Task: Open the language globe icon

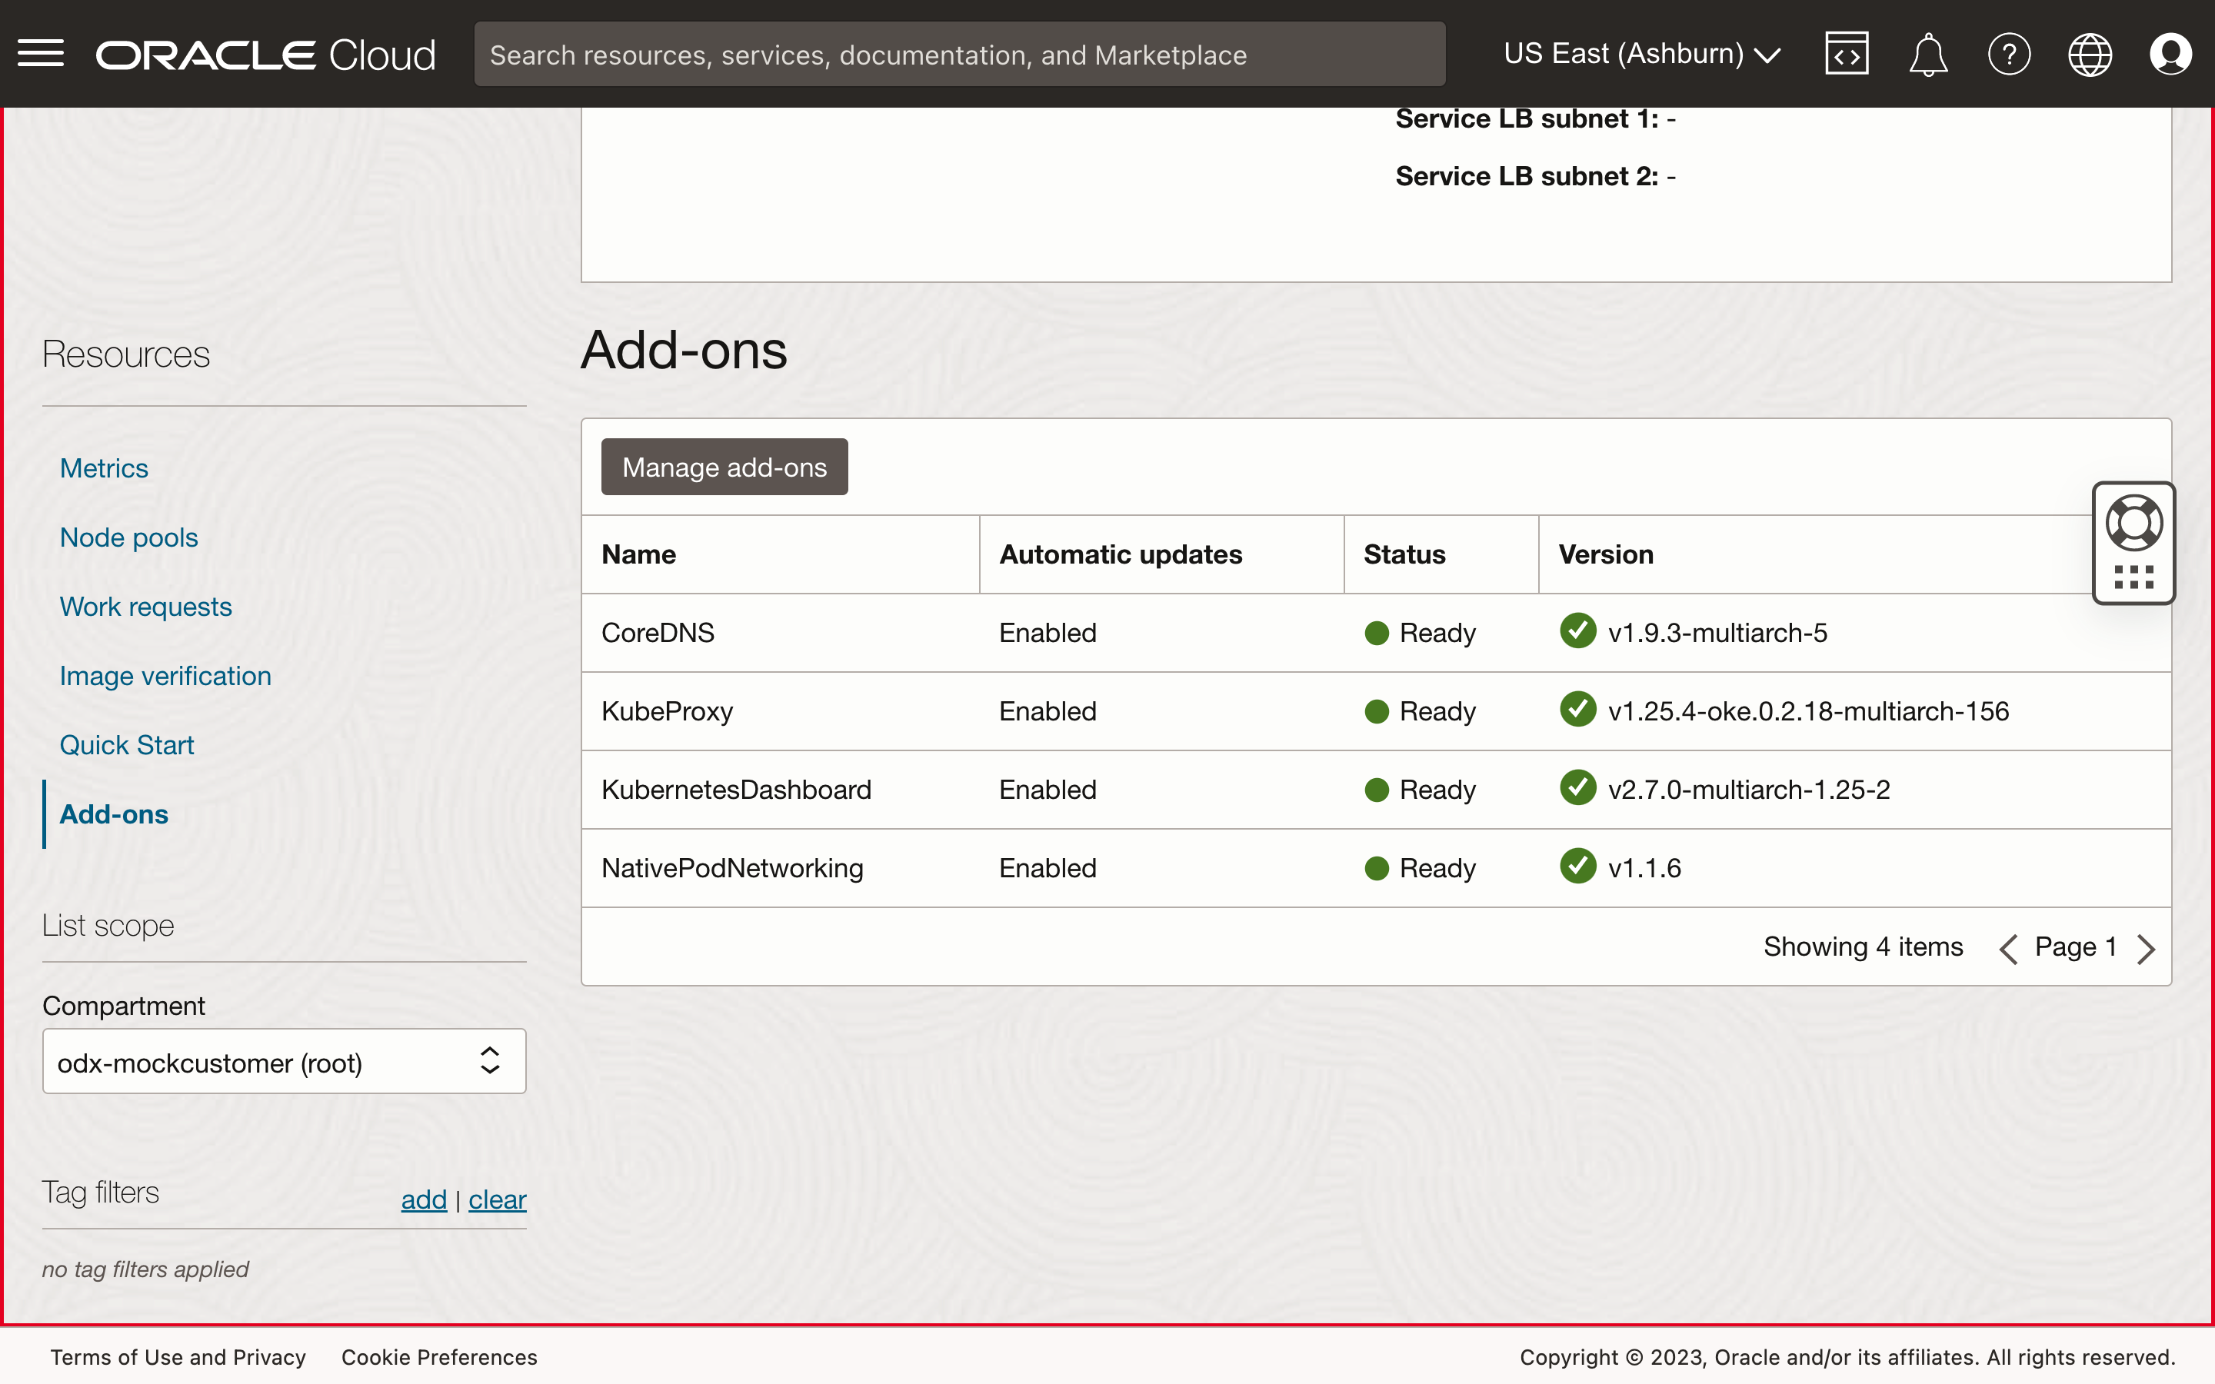Action: (x=2090, y=53)
